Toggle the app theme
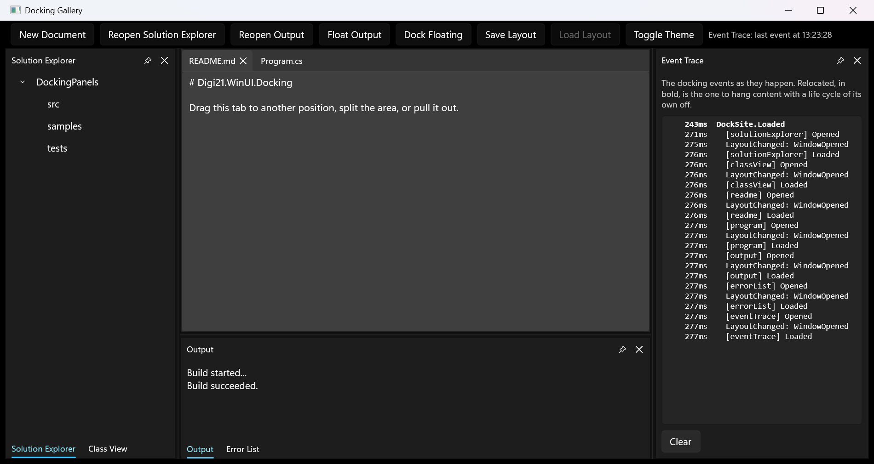 coord(664,35)
